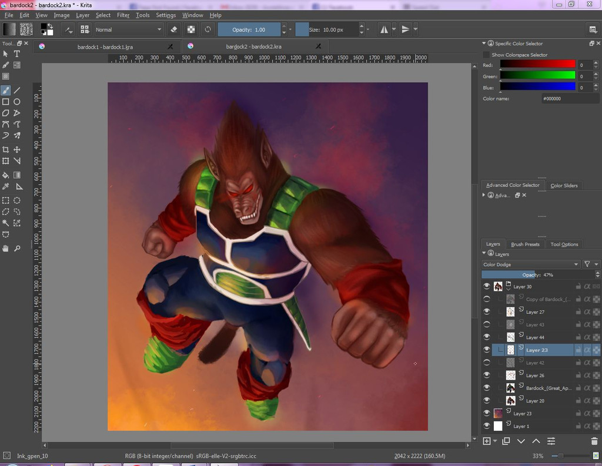Open the Settings menu

click(x=166, y=15)
